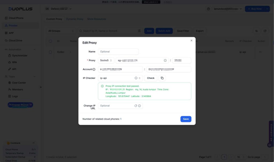
Task: Close the Edit Proxy dialog
Action: 191,41
